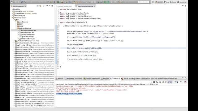Click the Open Perspective icon
The height and width of the screenshot is (111, 198).
(x=153, y=2)
